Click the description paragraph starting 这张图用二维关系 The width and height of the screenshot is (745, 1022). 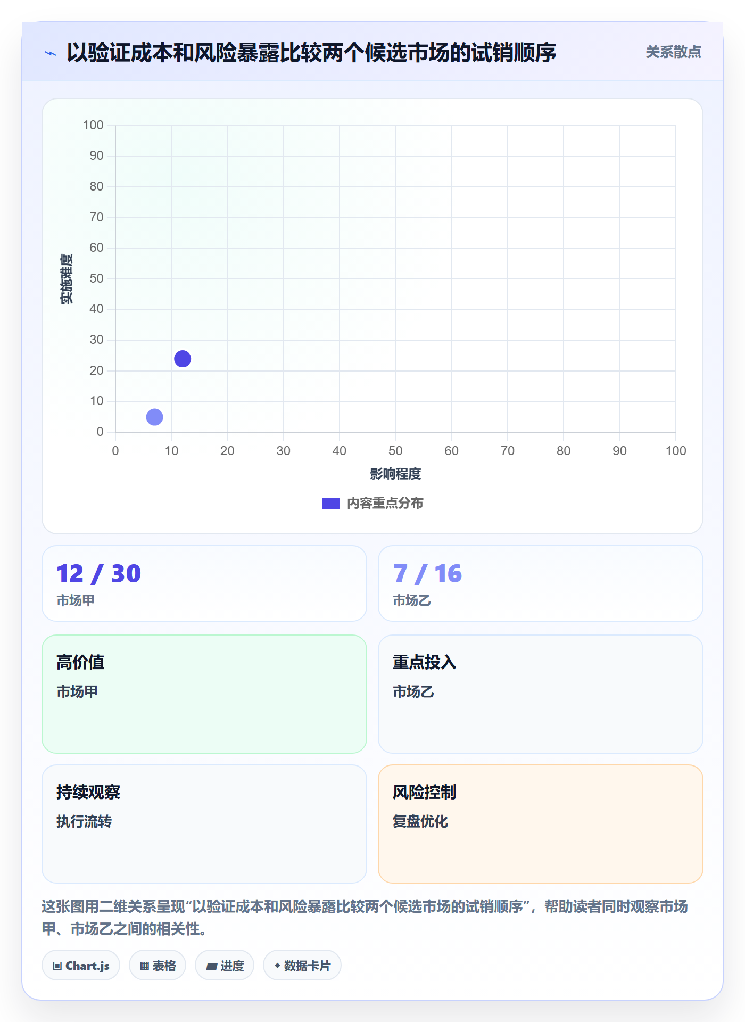[x=365, y=918]
